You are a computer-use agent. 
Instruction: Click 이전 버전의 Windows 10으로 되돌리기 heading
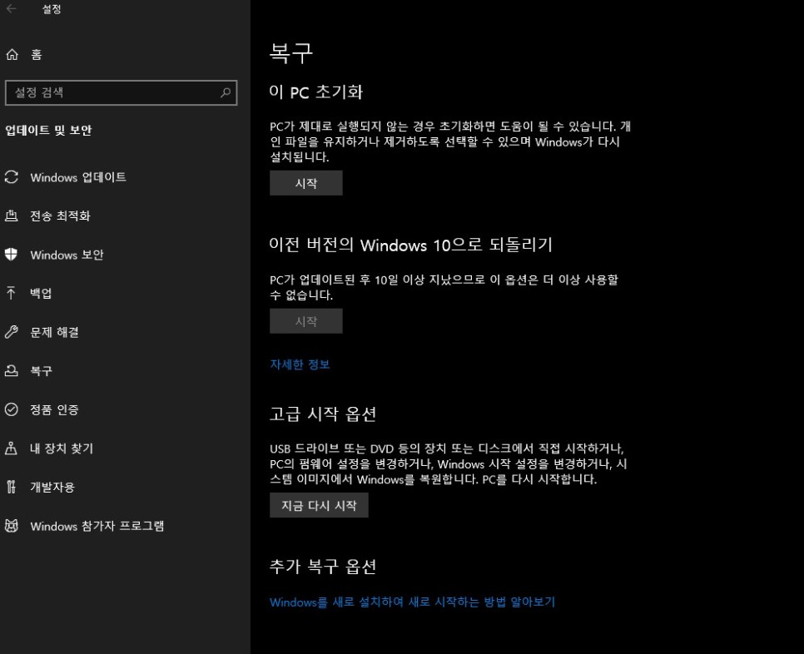pyautogui.click(x=411, y=245)
